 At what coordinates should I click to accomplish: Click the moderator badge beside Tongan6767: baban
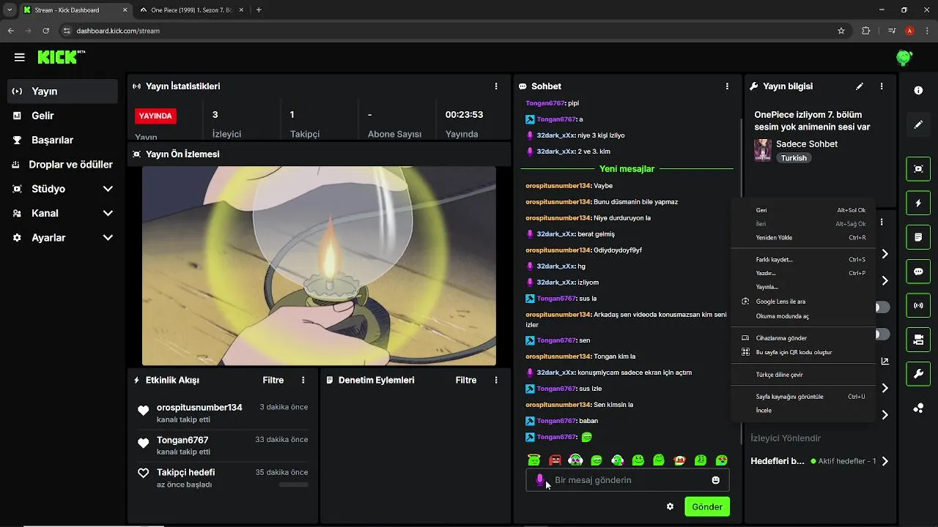pyautogui.click(x=530, y=421)
